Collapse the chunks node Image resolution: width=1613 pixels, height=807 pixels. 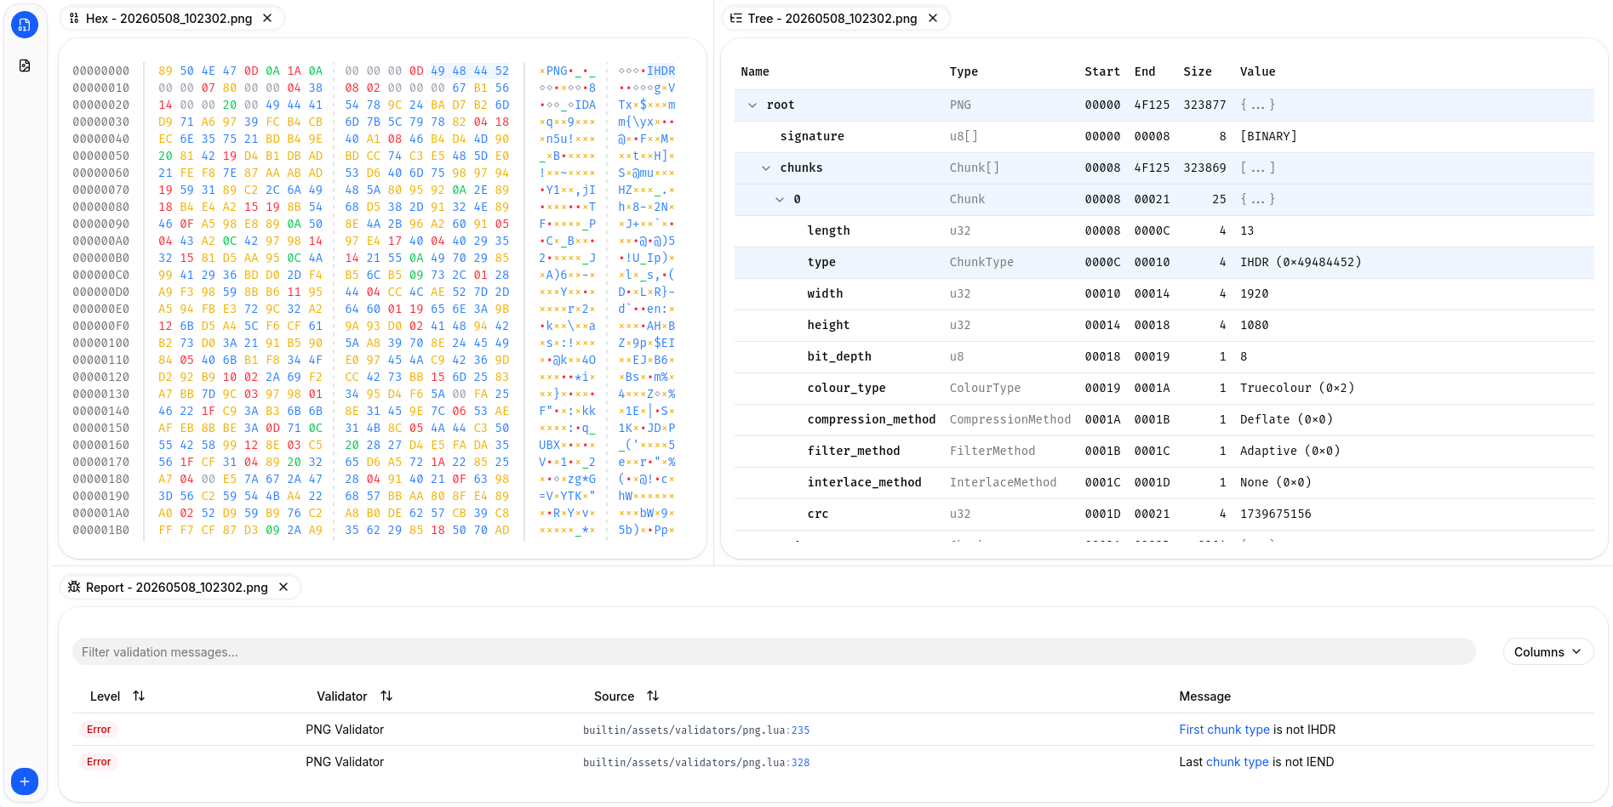[x=766, y=168]
